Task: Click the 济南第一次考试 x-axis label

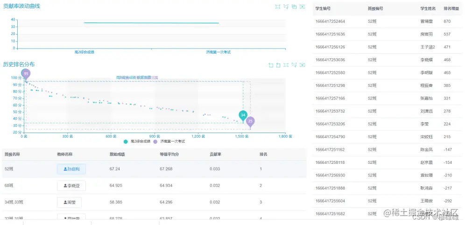Action: pos(219,52)
